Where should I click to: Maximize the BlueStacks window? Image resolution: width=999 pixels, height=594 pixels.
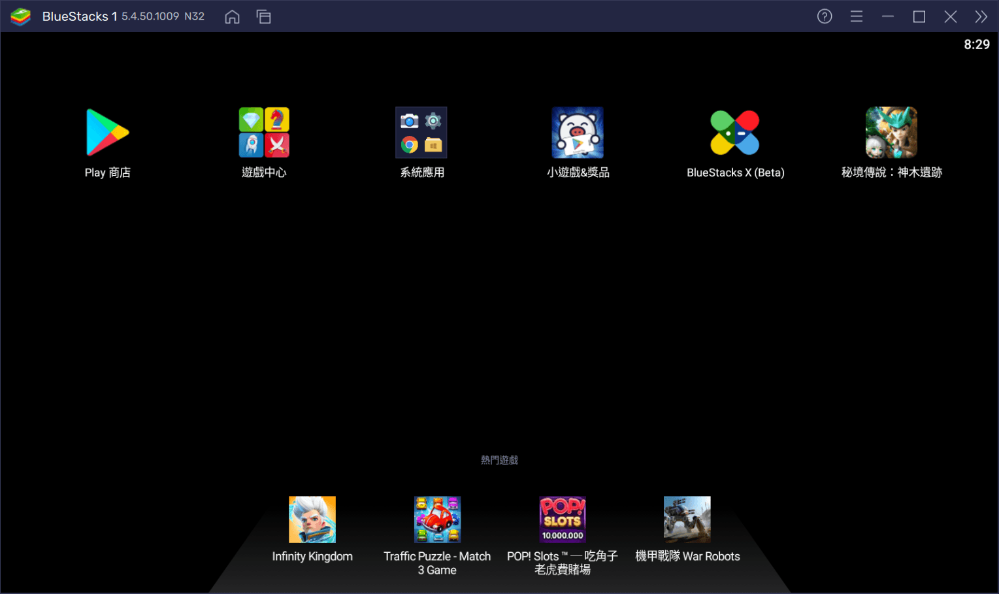pyautogui.click(x=919, y=16)
